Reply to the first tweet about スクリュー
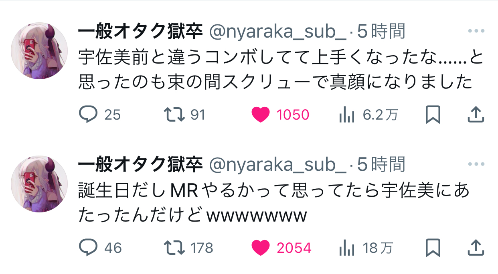The width and height of the screenshot is (498, 274). 88,115
